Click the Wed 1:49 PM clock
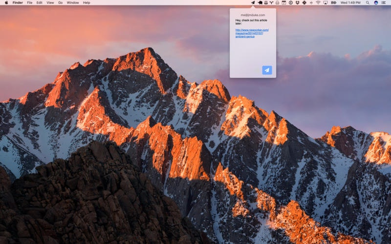This screenshot has height=244, width=391. (x=350, y=2)
